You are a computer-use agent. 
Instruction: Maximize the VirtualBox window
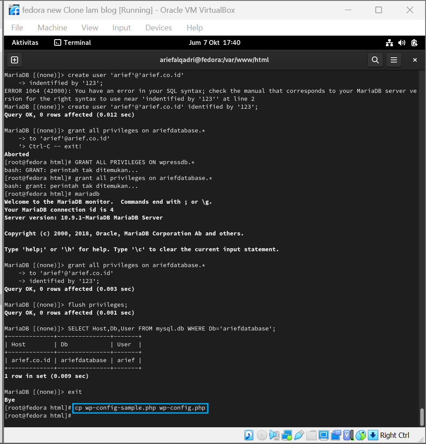click(x=378, y=10)
